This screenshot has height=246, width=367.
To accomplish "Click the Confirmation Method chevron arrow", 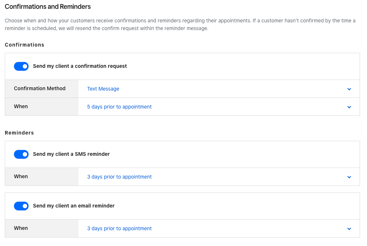I will (x=349, y=89).
